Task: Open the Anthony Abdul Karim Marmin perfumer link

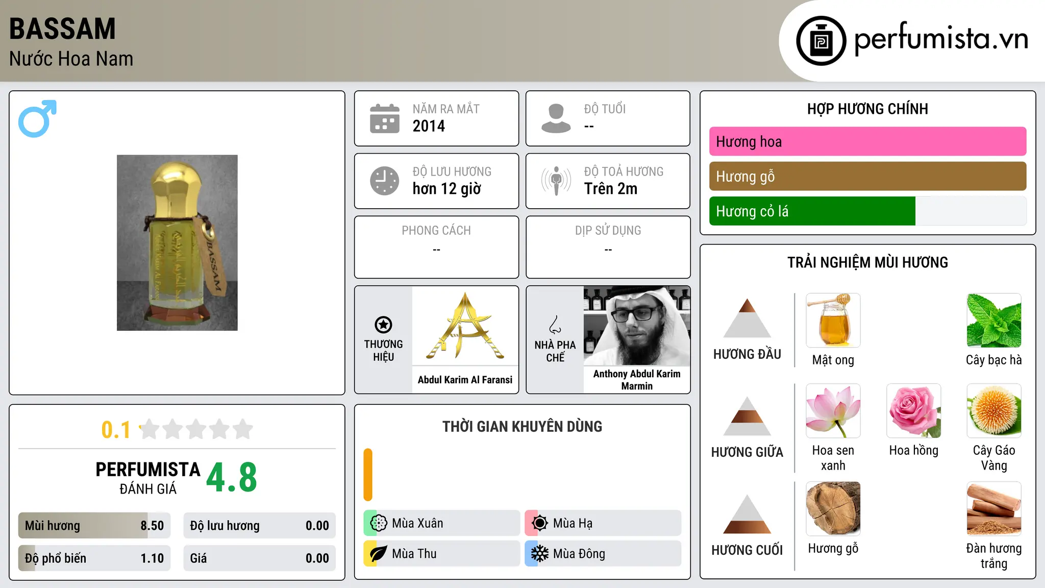Action: tap(637, 380)
